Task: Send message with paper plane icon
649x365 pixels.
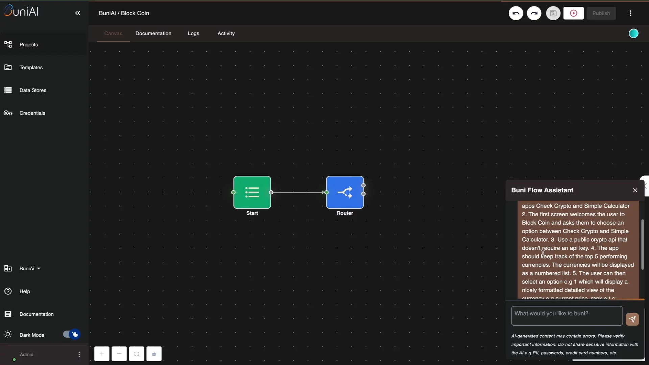Action: (632, 319)
